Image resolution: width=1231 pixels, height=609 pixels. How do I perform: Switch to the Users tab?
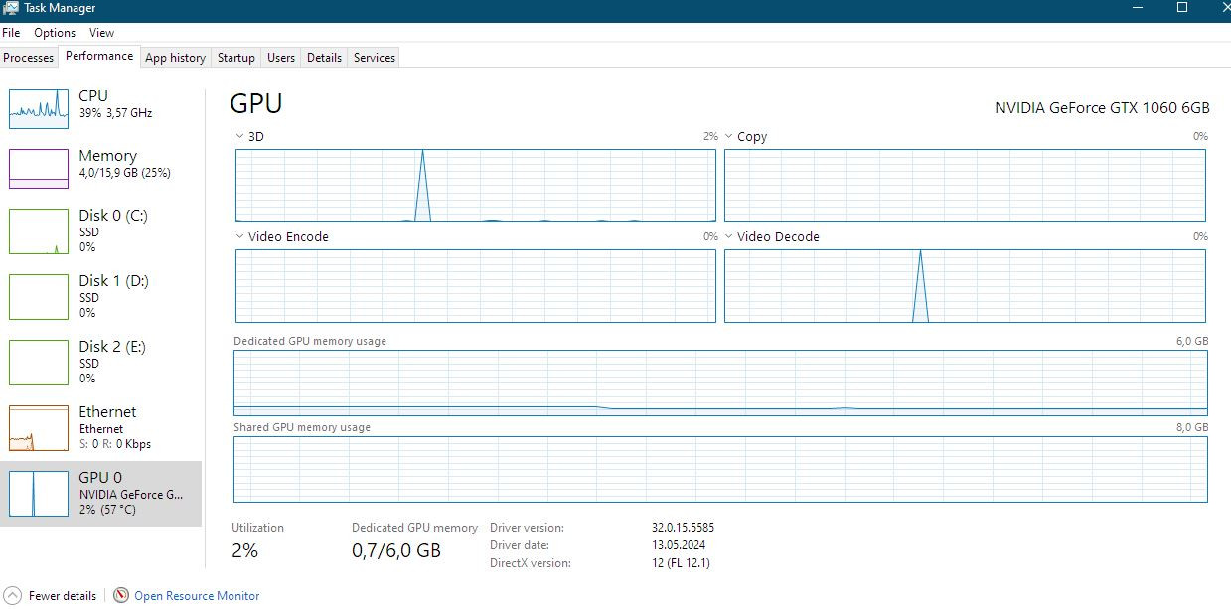281,58
